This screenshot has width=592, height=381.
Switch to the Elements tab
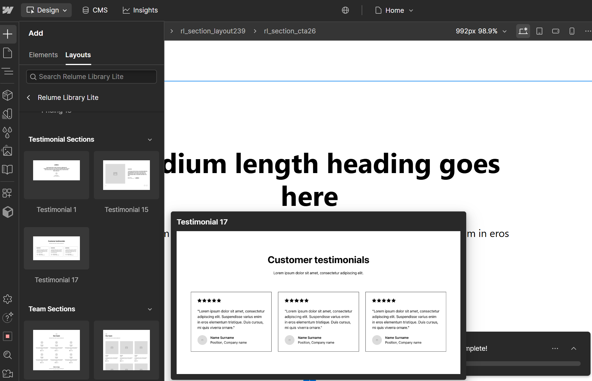(43, 55)
